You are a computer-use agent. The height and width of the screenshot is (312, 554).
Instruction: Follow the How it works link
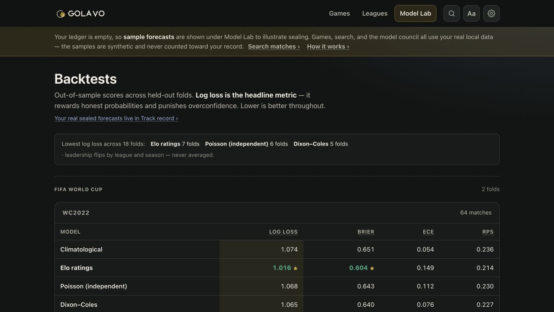[328, 46]
